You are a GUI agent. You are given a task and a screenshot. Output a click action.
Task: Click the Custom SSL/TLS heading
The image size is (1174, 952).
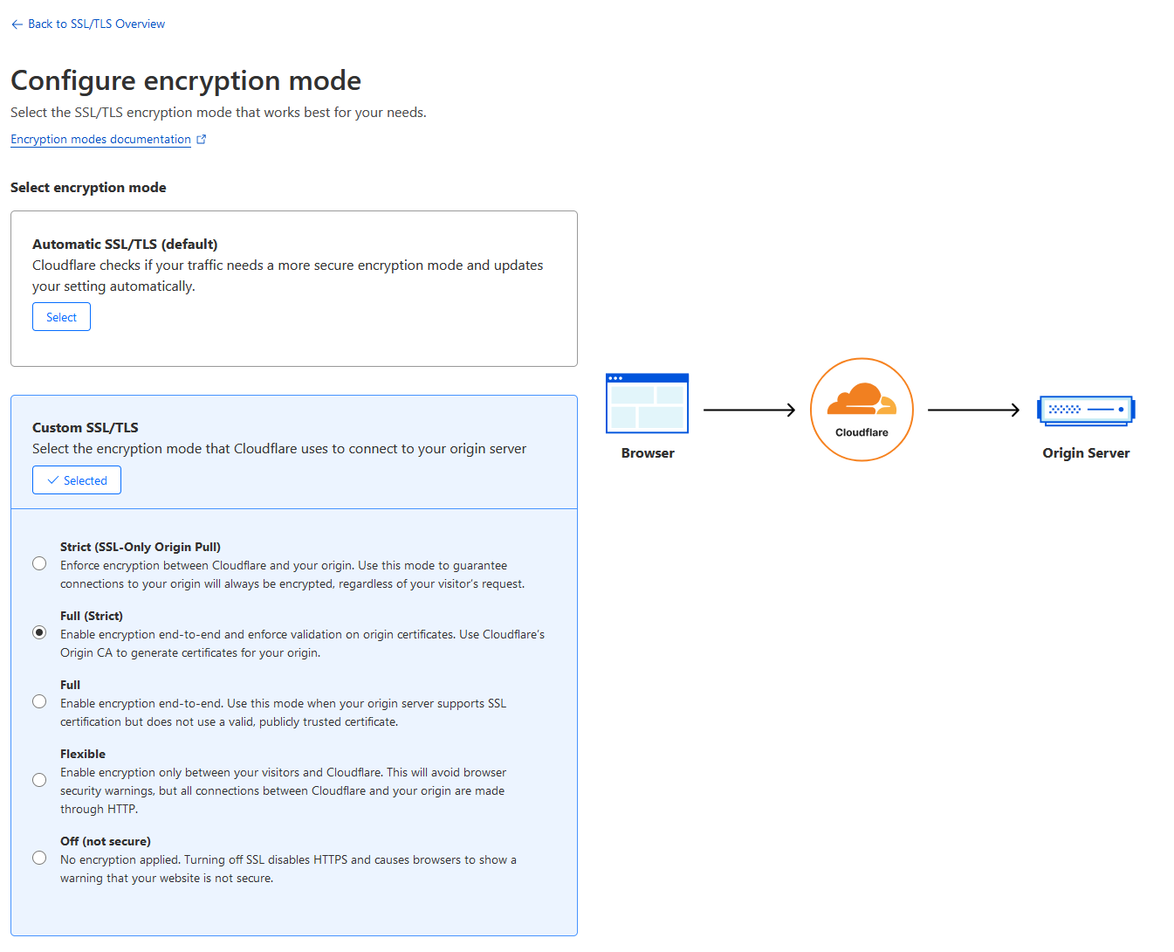pos(86,428)
